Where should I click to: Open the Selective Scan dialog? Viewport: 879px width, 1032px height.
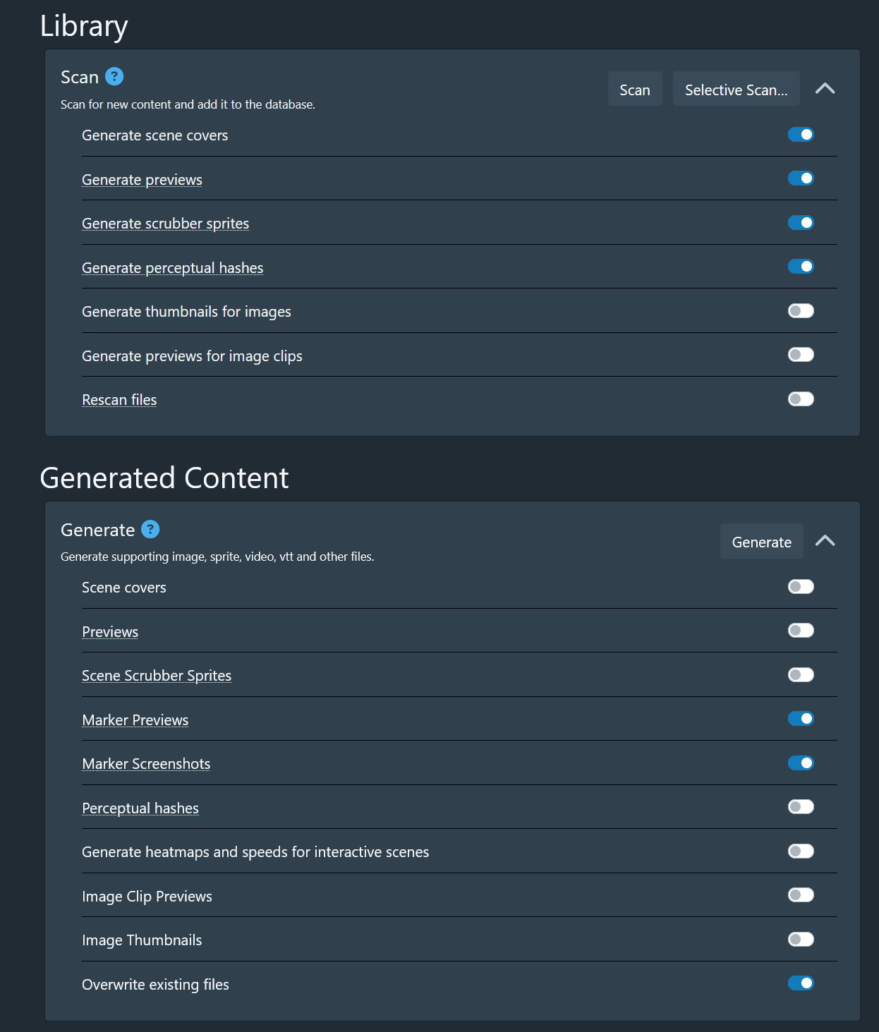tap(736, 90)
